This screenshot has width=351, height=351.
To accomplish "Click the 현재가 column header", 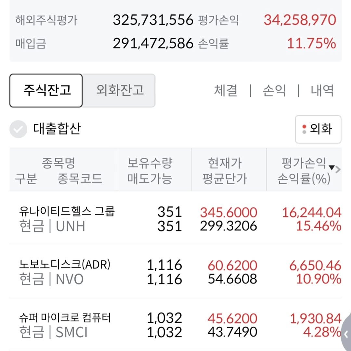I will click(x=225, y=163).
